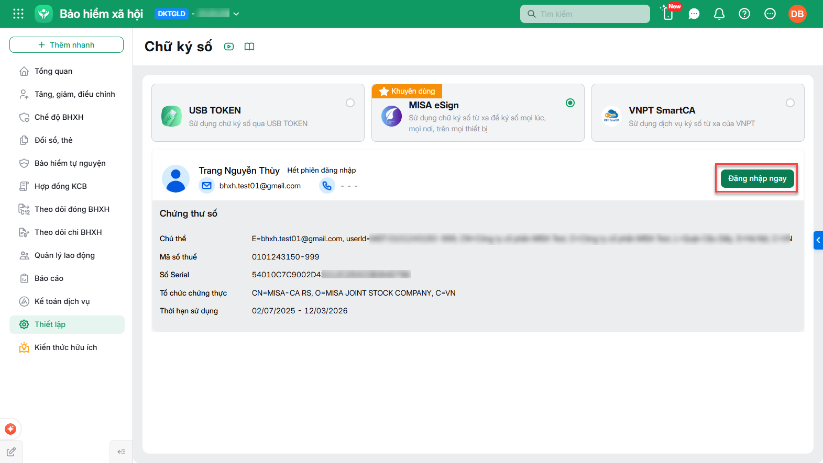Viewport: 823px width, 463px height.
Task: Open the more options ellipsis icon in header
Action: tap(770, 14)
